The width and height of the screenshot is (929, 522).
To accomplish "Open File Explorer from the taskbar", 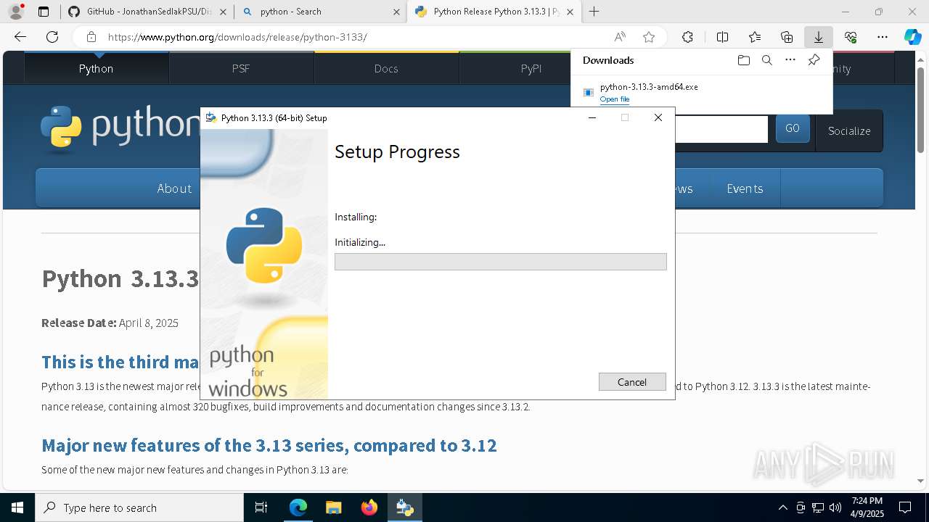I will coord(334,507).
